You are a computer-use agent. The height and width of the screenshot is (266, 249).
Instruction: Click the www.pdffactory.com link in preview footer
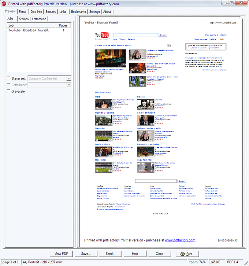click(x=180, y=240)
